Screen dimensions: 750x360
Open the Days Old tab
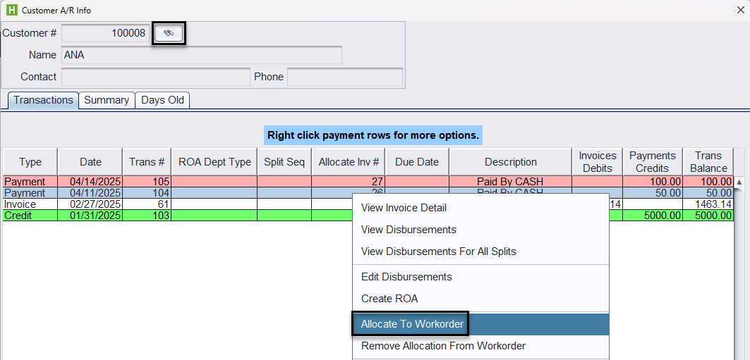click(x=162, y=100)
